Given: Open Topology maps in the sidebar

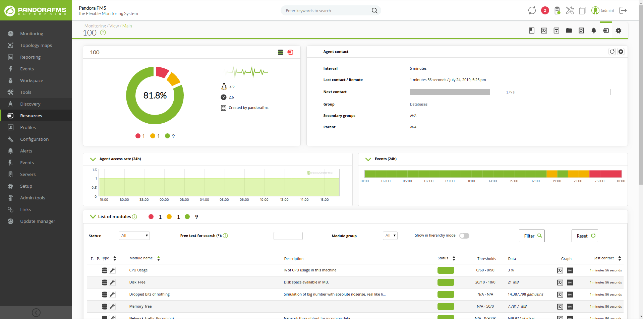Looking at the screenshot, I should (x=36, y=45).
